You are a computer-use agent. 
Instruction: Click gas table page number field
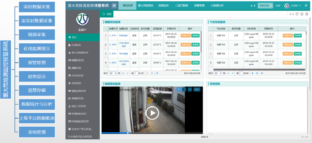pos(241,73)
